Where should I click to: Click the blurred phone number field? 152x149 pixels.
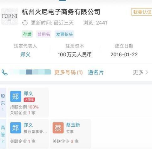30,72
